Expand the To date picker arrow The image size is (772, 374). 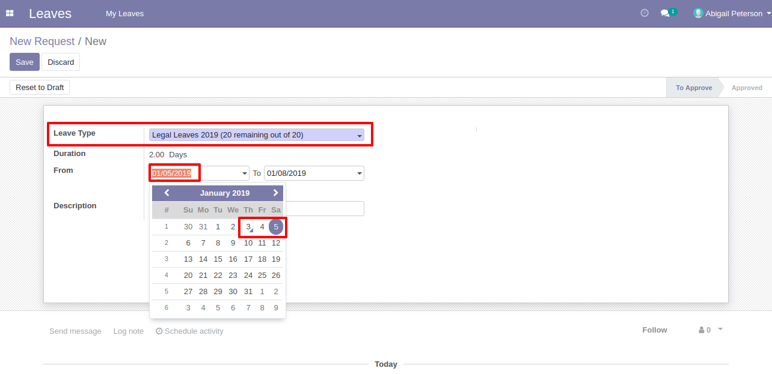(x=360, y=173)
